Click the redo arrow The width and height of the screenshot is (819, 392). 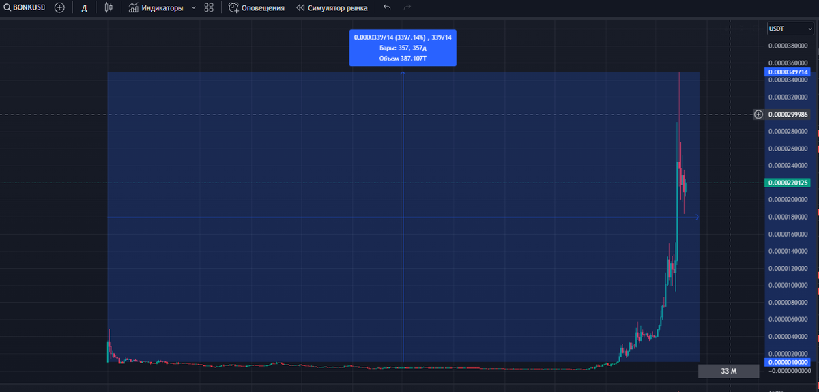[x=407, y=8]
